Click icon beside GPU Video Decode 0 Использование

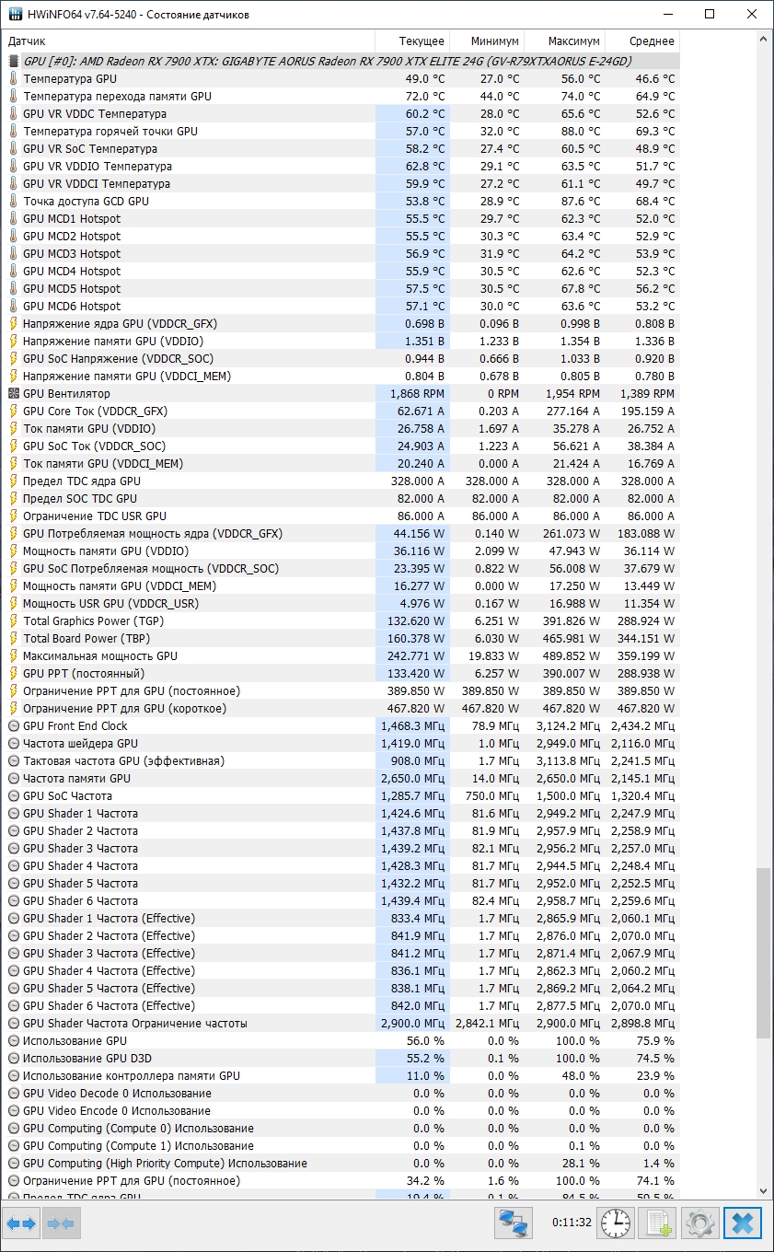click(x=14, y=1094)
